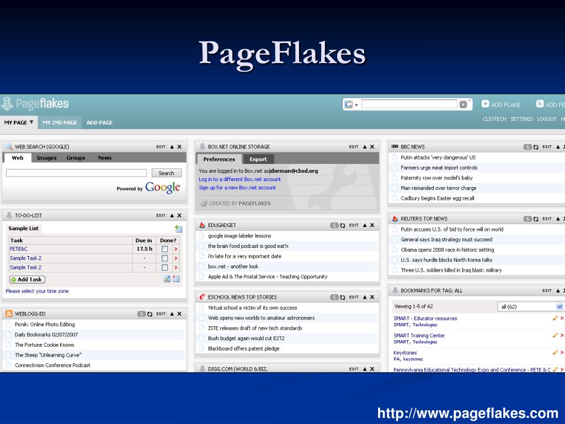Click the item count badge on BBC News
Screen dimensions: 565x424
pos(527,147)
